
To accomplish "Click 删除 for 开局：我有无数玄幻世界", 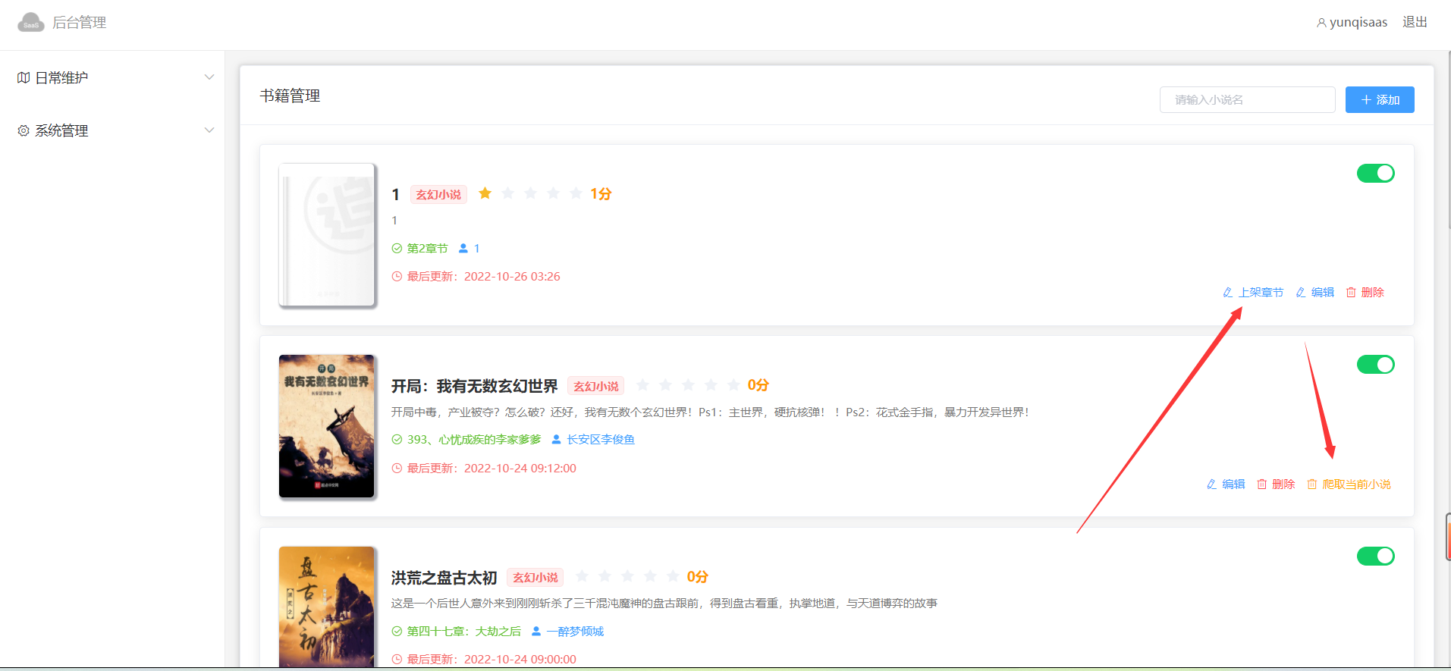I will pos(1276,484).
